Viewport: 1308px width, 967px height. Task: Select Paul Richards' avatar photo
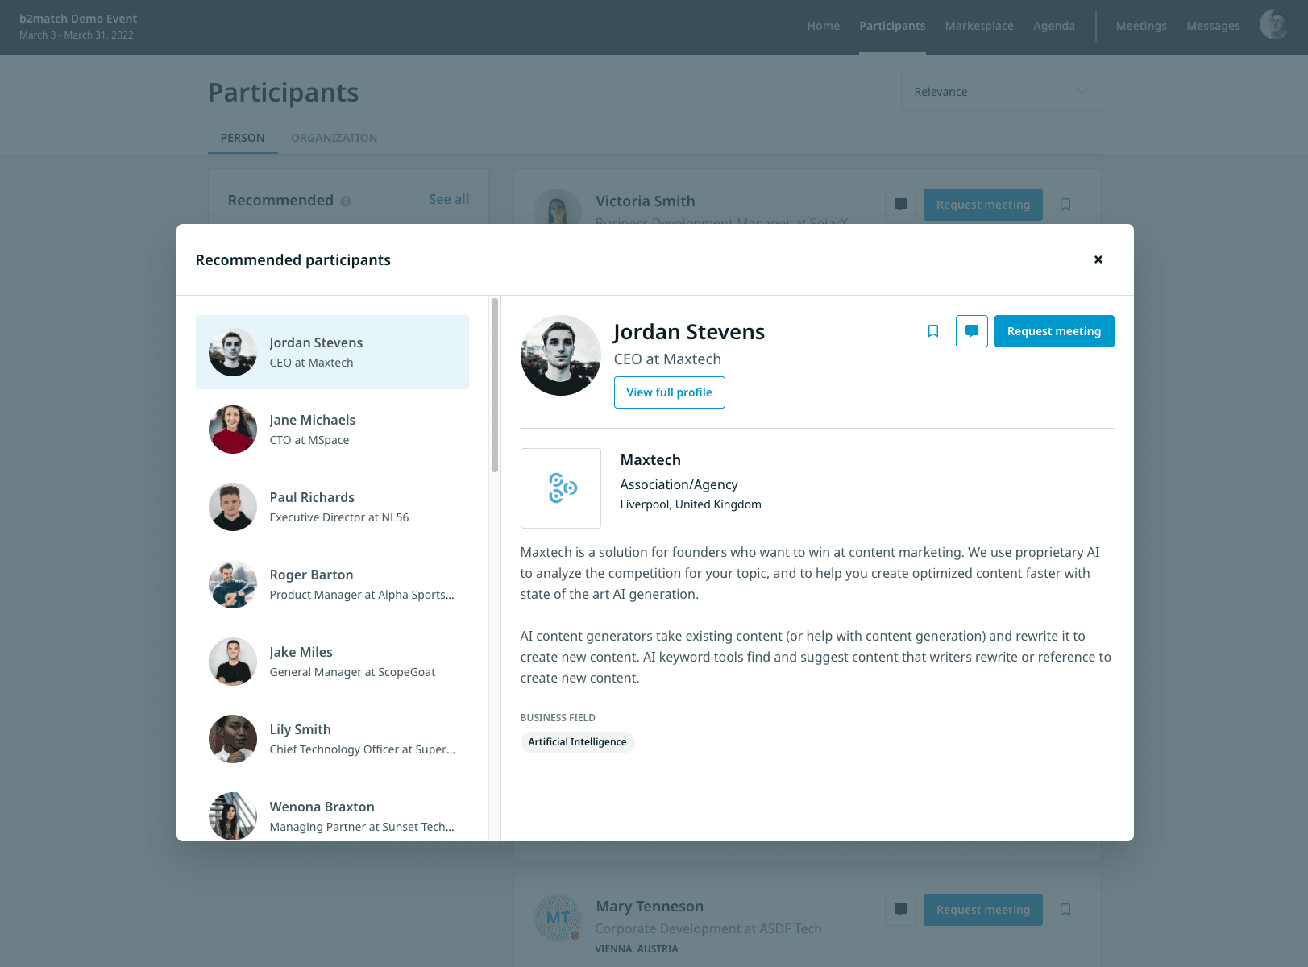coord(233,507)
